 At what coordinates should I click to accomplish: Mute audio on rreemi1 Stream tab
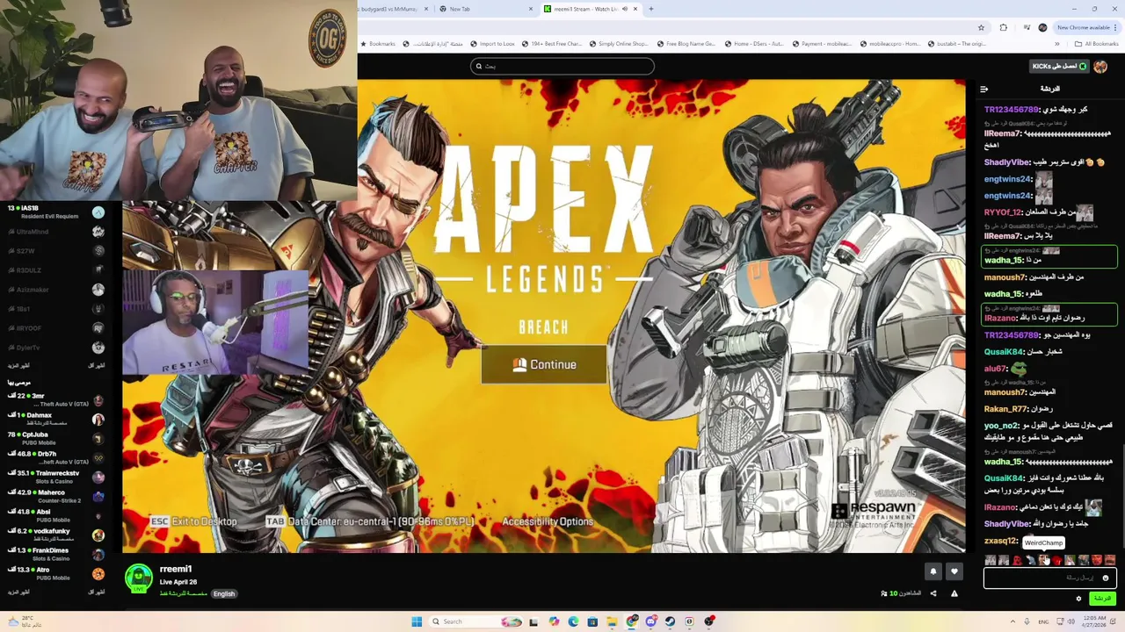click(625, 9)
